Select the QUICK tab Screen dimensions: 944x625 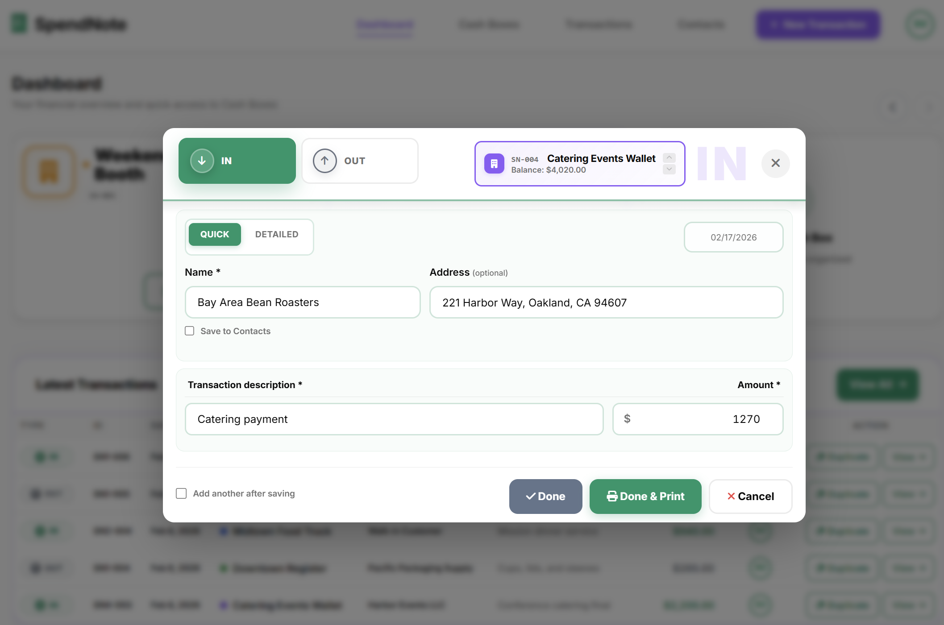tap(215, 234)
